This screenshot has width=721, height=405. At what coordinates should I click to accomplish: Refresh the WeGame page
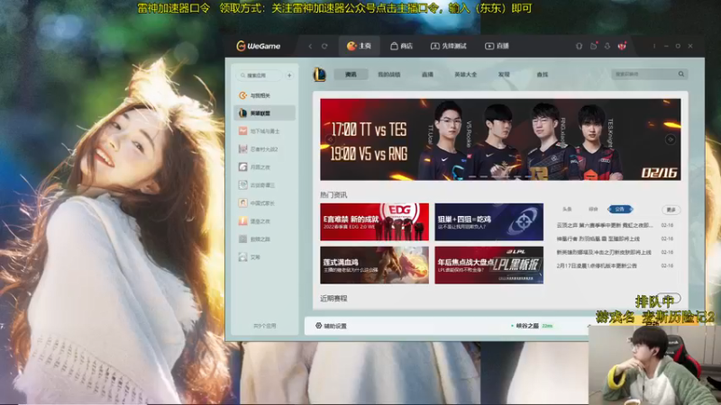pyautogui.click(x=324, y=46)
